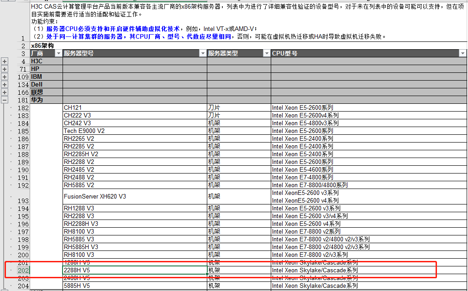
Task: Select the RH2265 V2 cell
Action: (135, 138)
